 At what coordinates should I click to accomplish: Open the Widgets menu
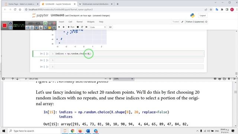pos(91,22)
